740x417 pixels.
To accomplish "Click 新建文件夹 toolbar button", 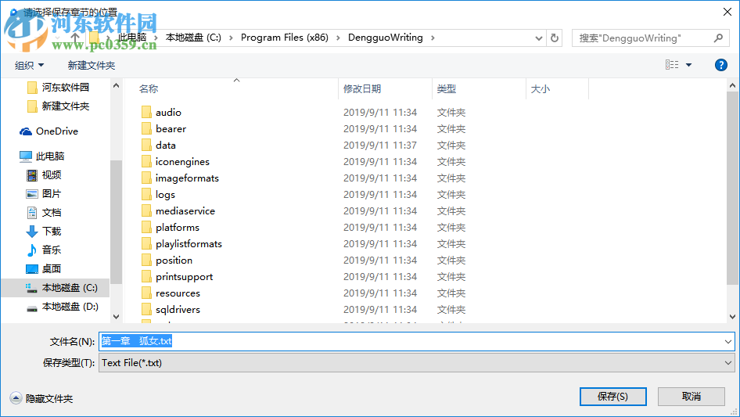I will [91, 65].
